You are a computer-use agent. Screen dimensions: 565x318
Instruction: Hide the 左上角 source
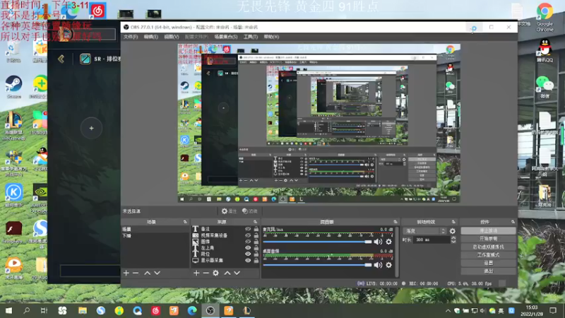click(x=248, y=248)
